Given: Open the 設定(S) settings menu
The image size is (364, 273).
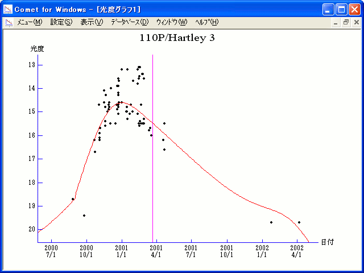Looking at the screenshot, I should point(61,22).
